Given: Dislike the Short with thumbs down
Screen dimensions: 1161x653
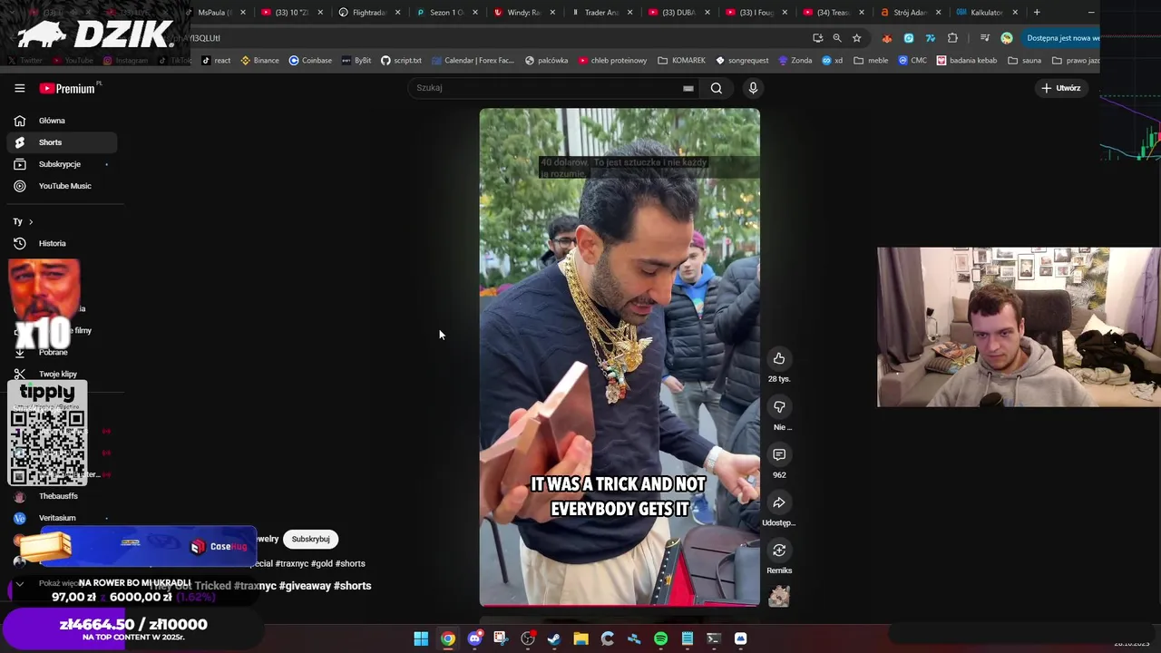Looking at the screenshot, I should (x=779, y=407).
